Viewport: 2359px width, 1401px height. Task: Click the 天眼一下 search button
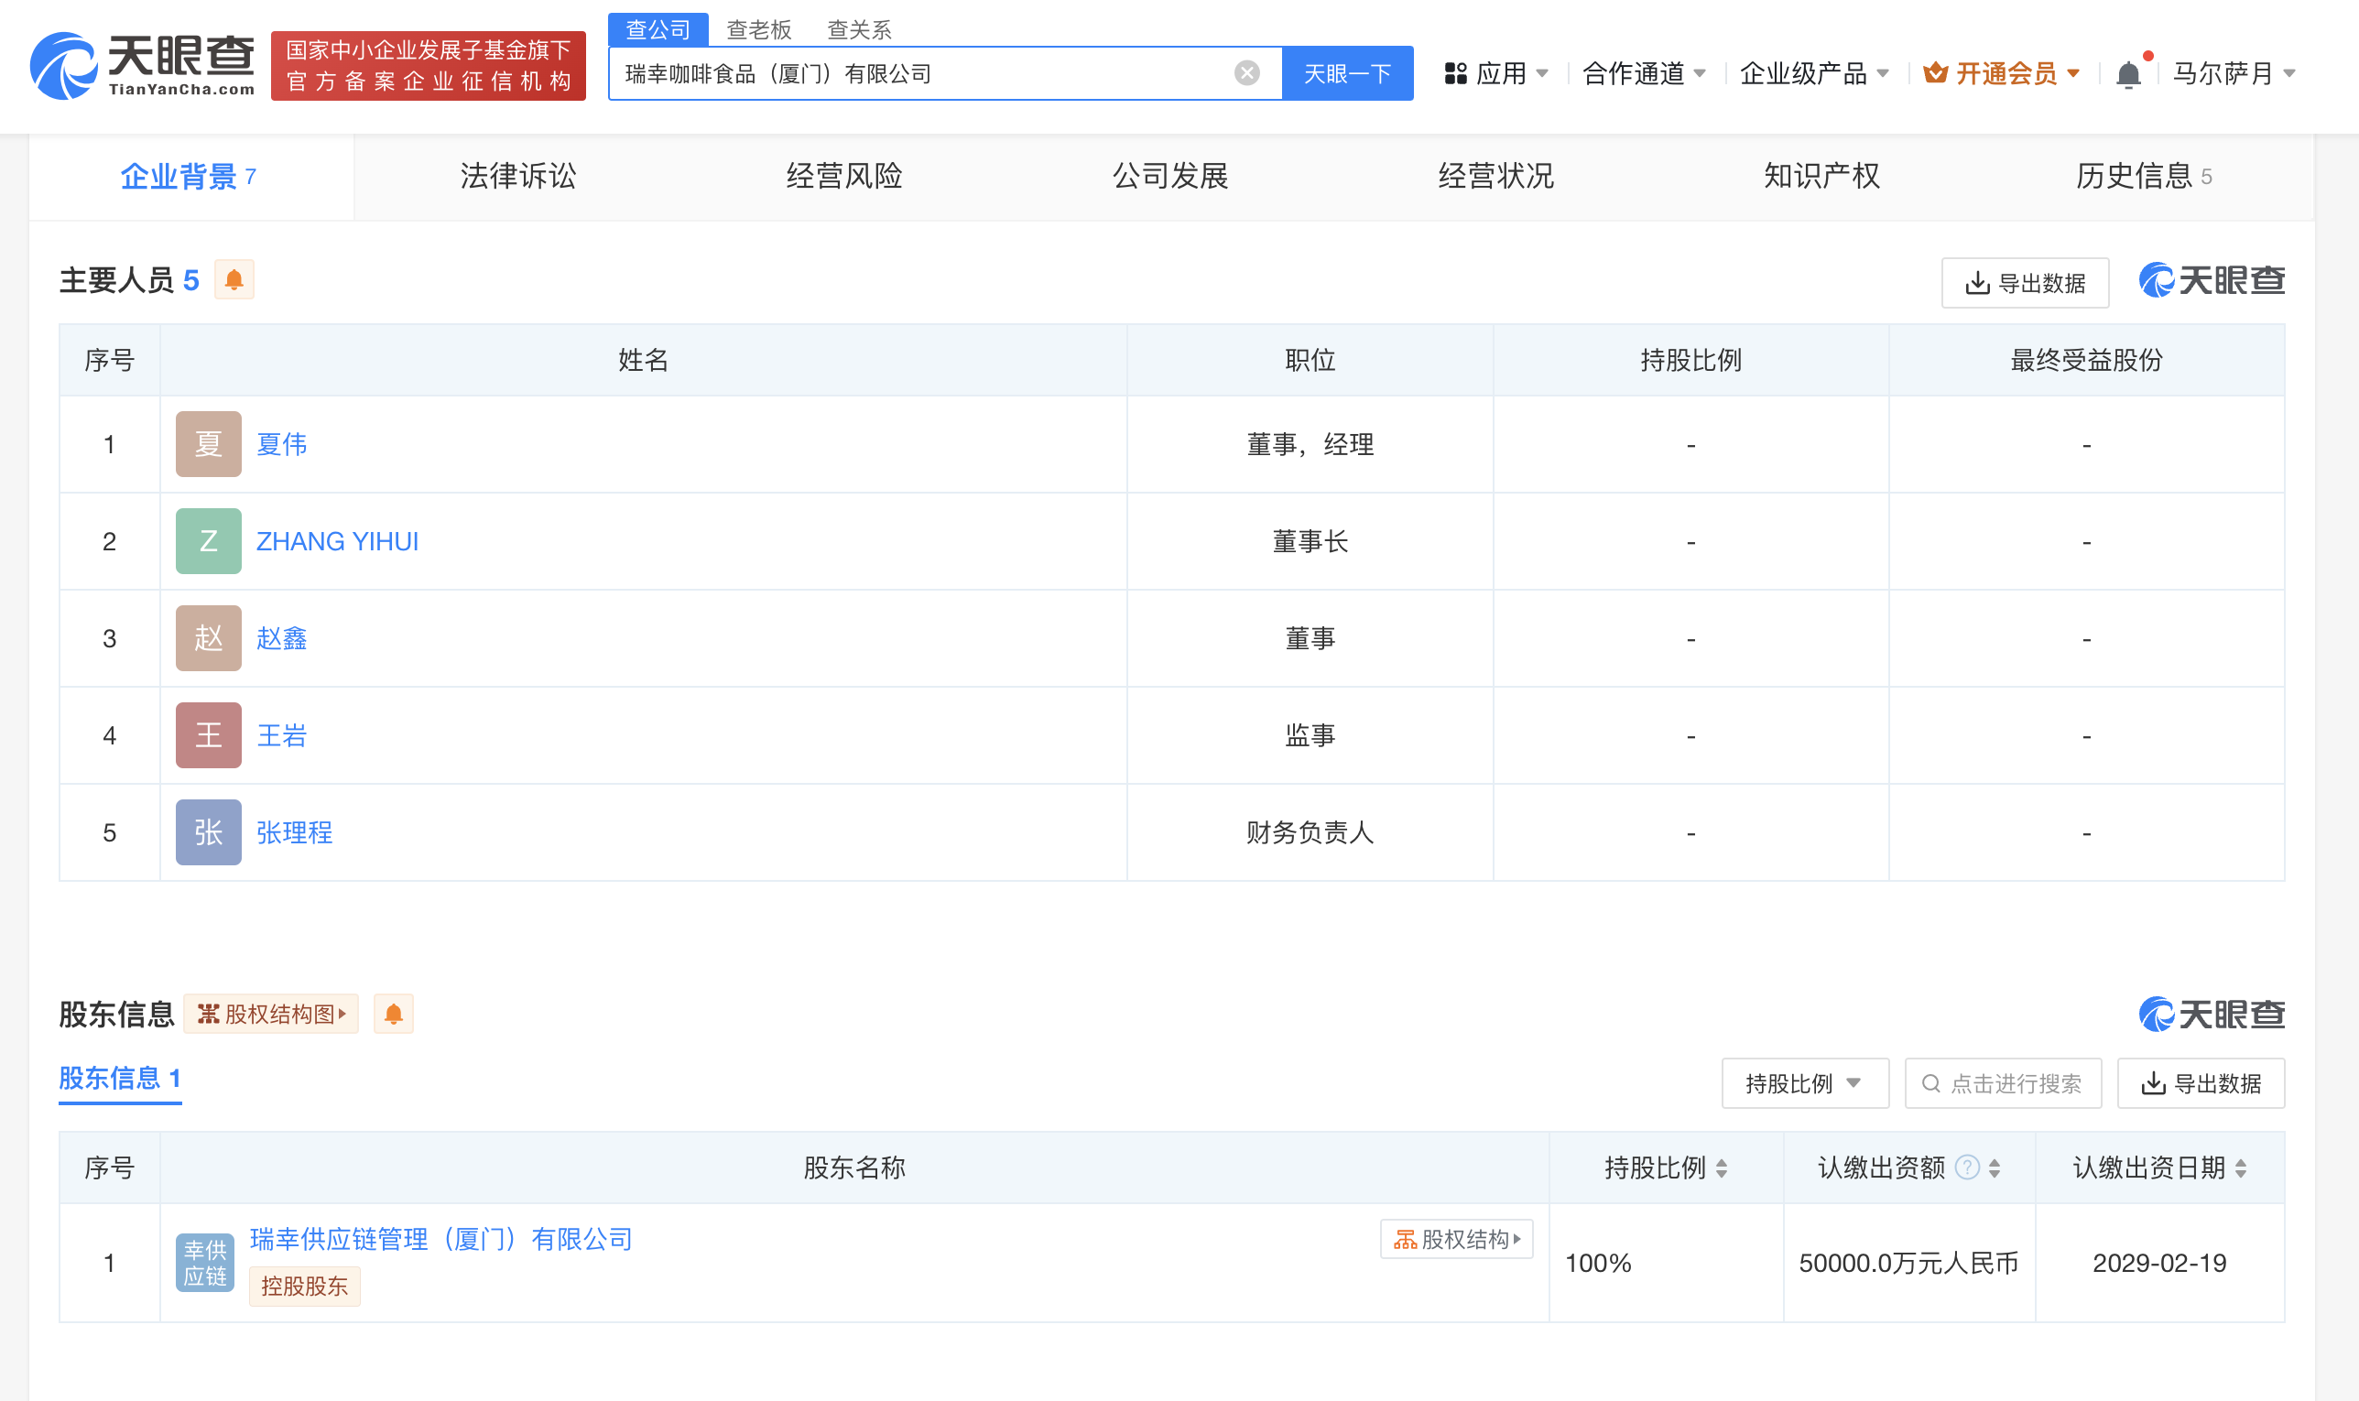(x=1347, y=72)
